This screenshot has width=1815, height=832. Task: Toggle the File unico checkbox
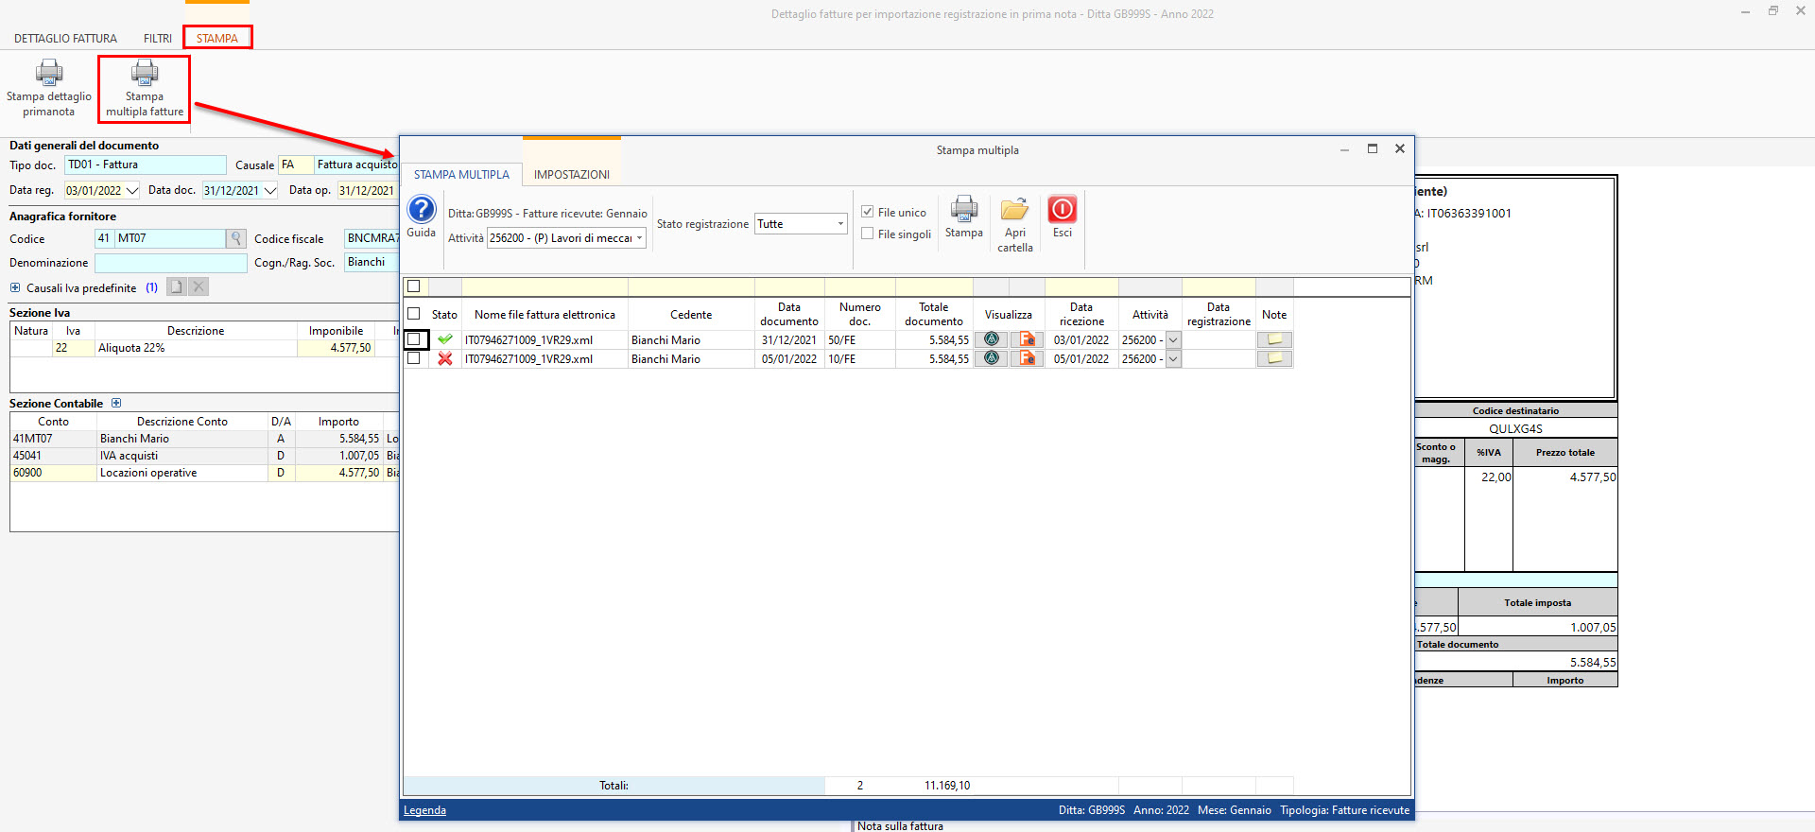pos(867,212)
